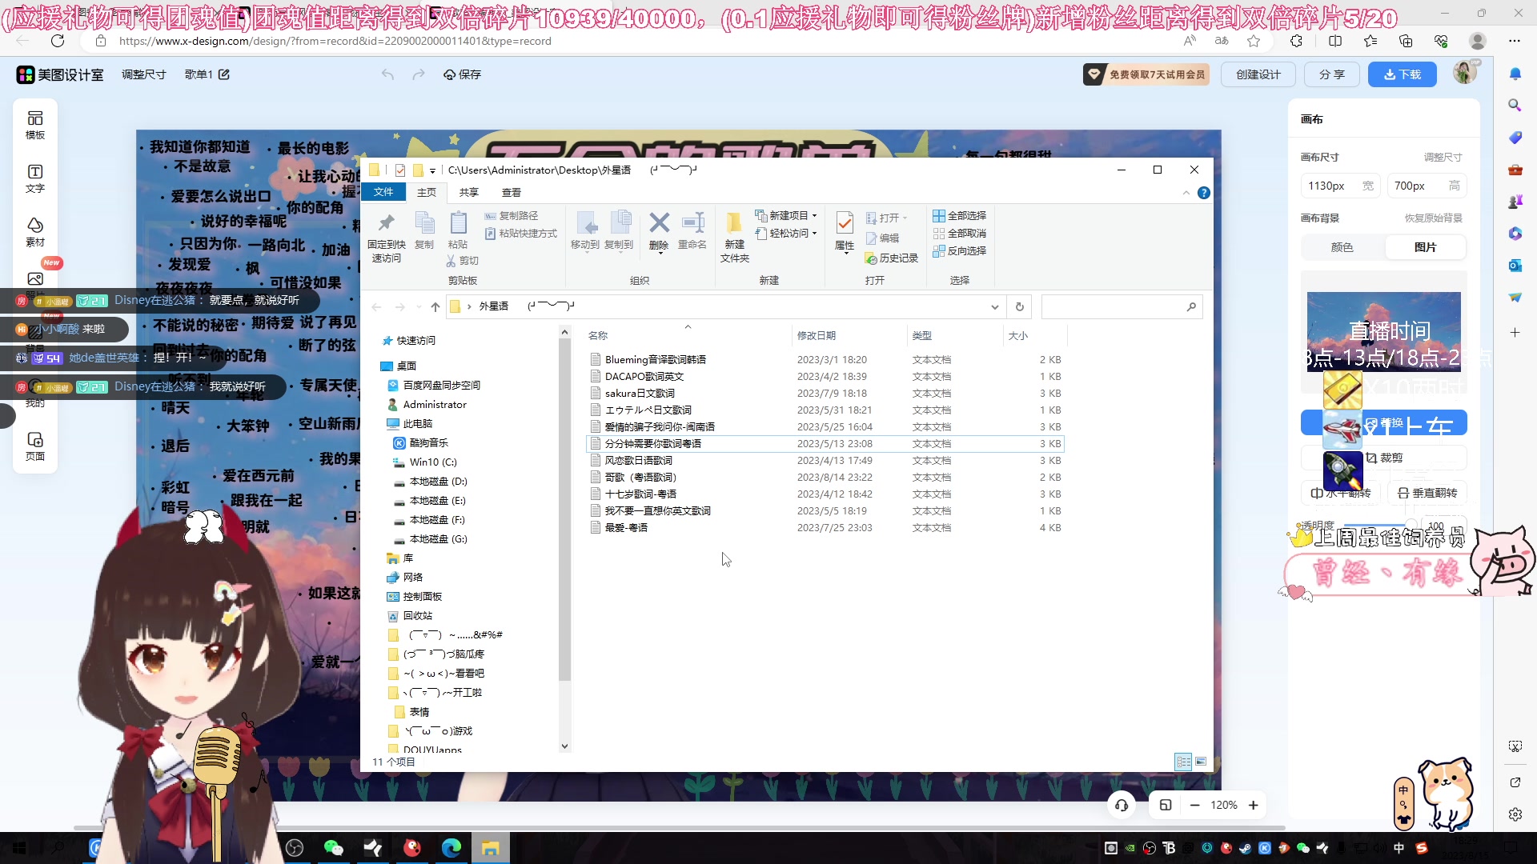Viewport: 1537px width, 864px height.
Task: Open the 页面 pages panel
Action: pyautogui.click(x=35, y=447)
